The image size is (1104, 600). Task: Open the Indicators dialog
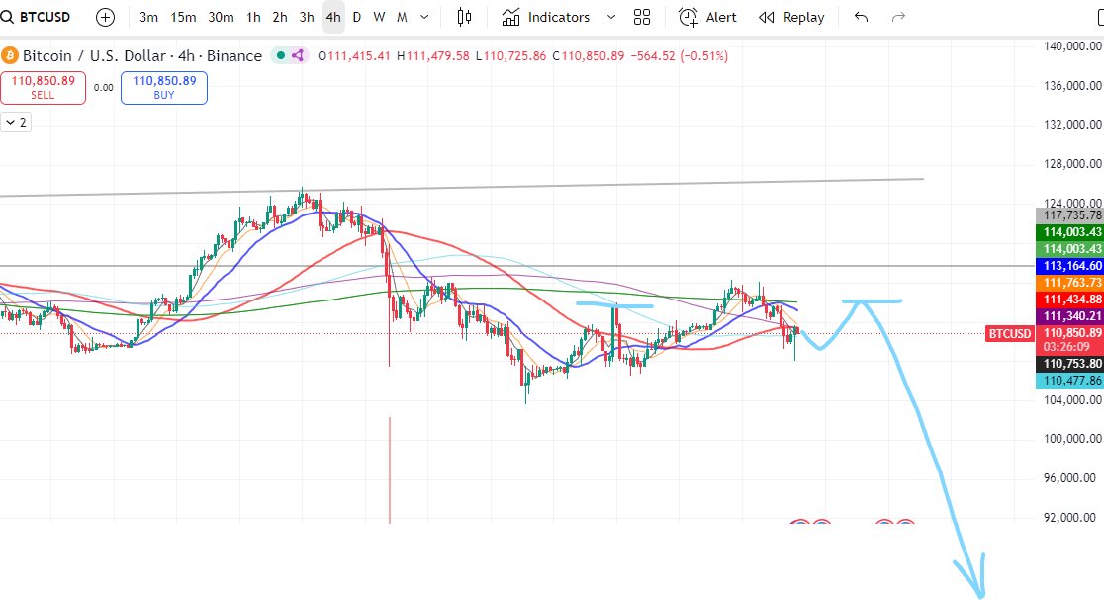click(546, 17)
